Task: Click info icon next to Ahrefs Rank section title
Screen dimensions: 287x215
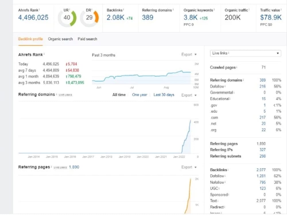Action: click(x=44, y=54)
